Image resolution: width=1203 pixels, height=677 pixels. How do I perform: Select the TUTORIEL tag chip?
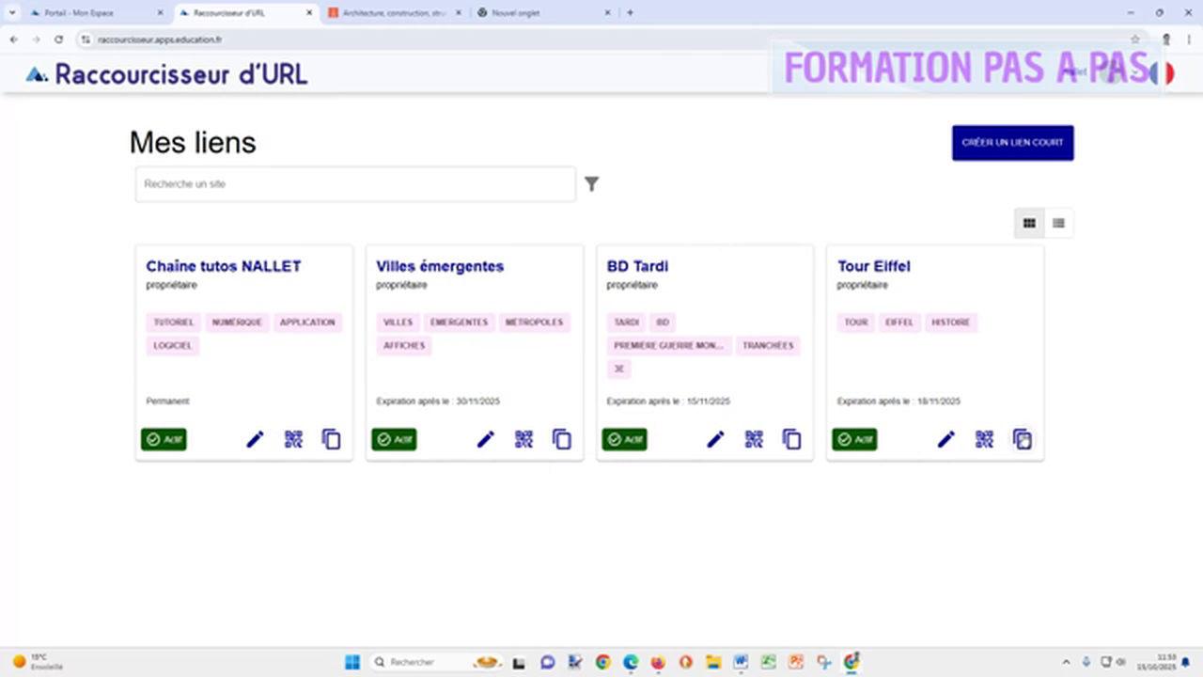coord(173,323)
